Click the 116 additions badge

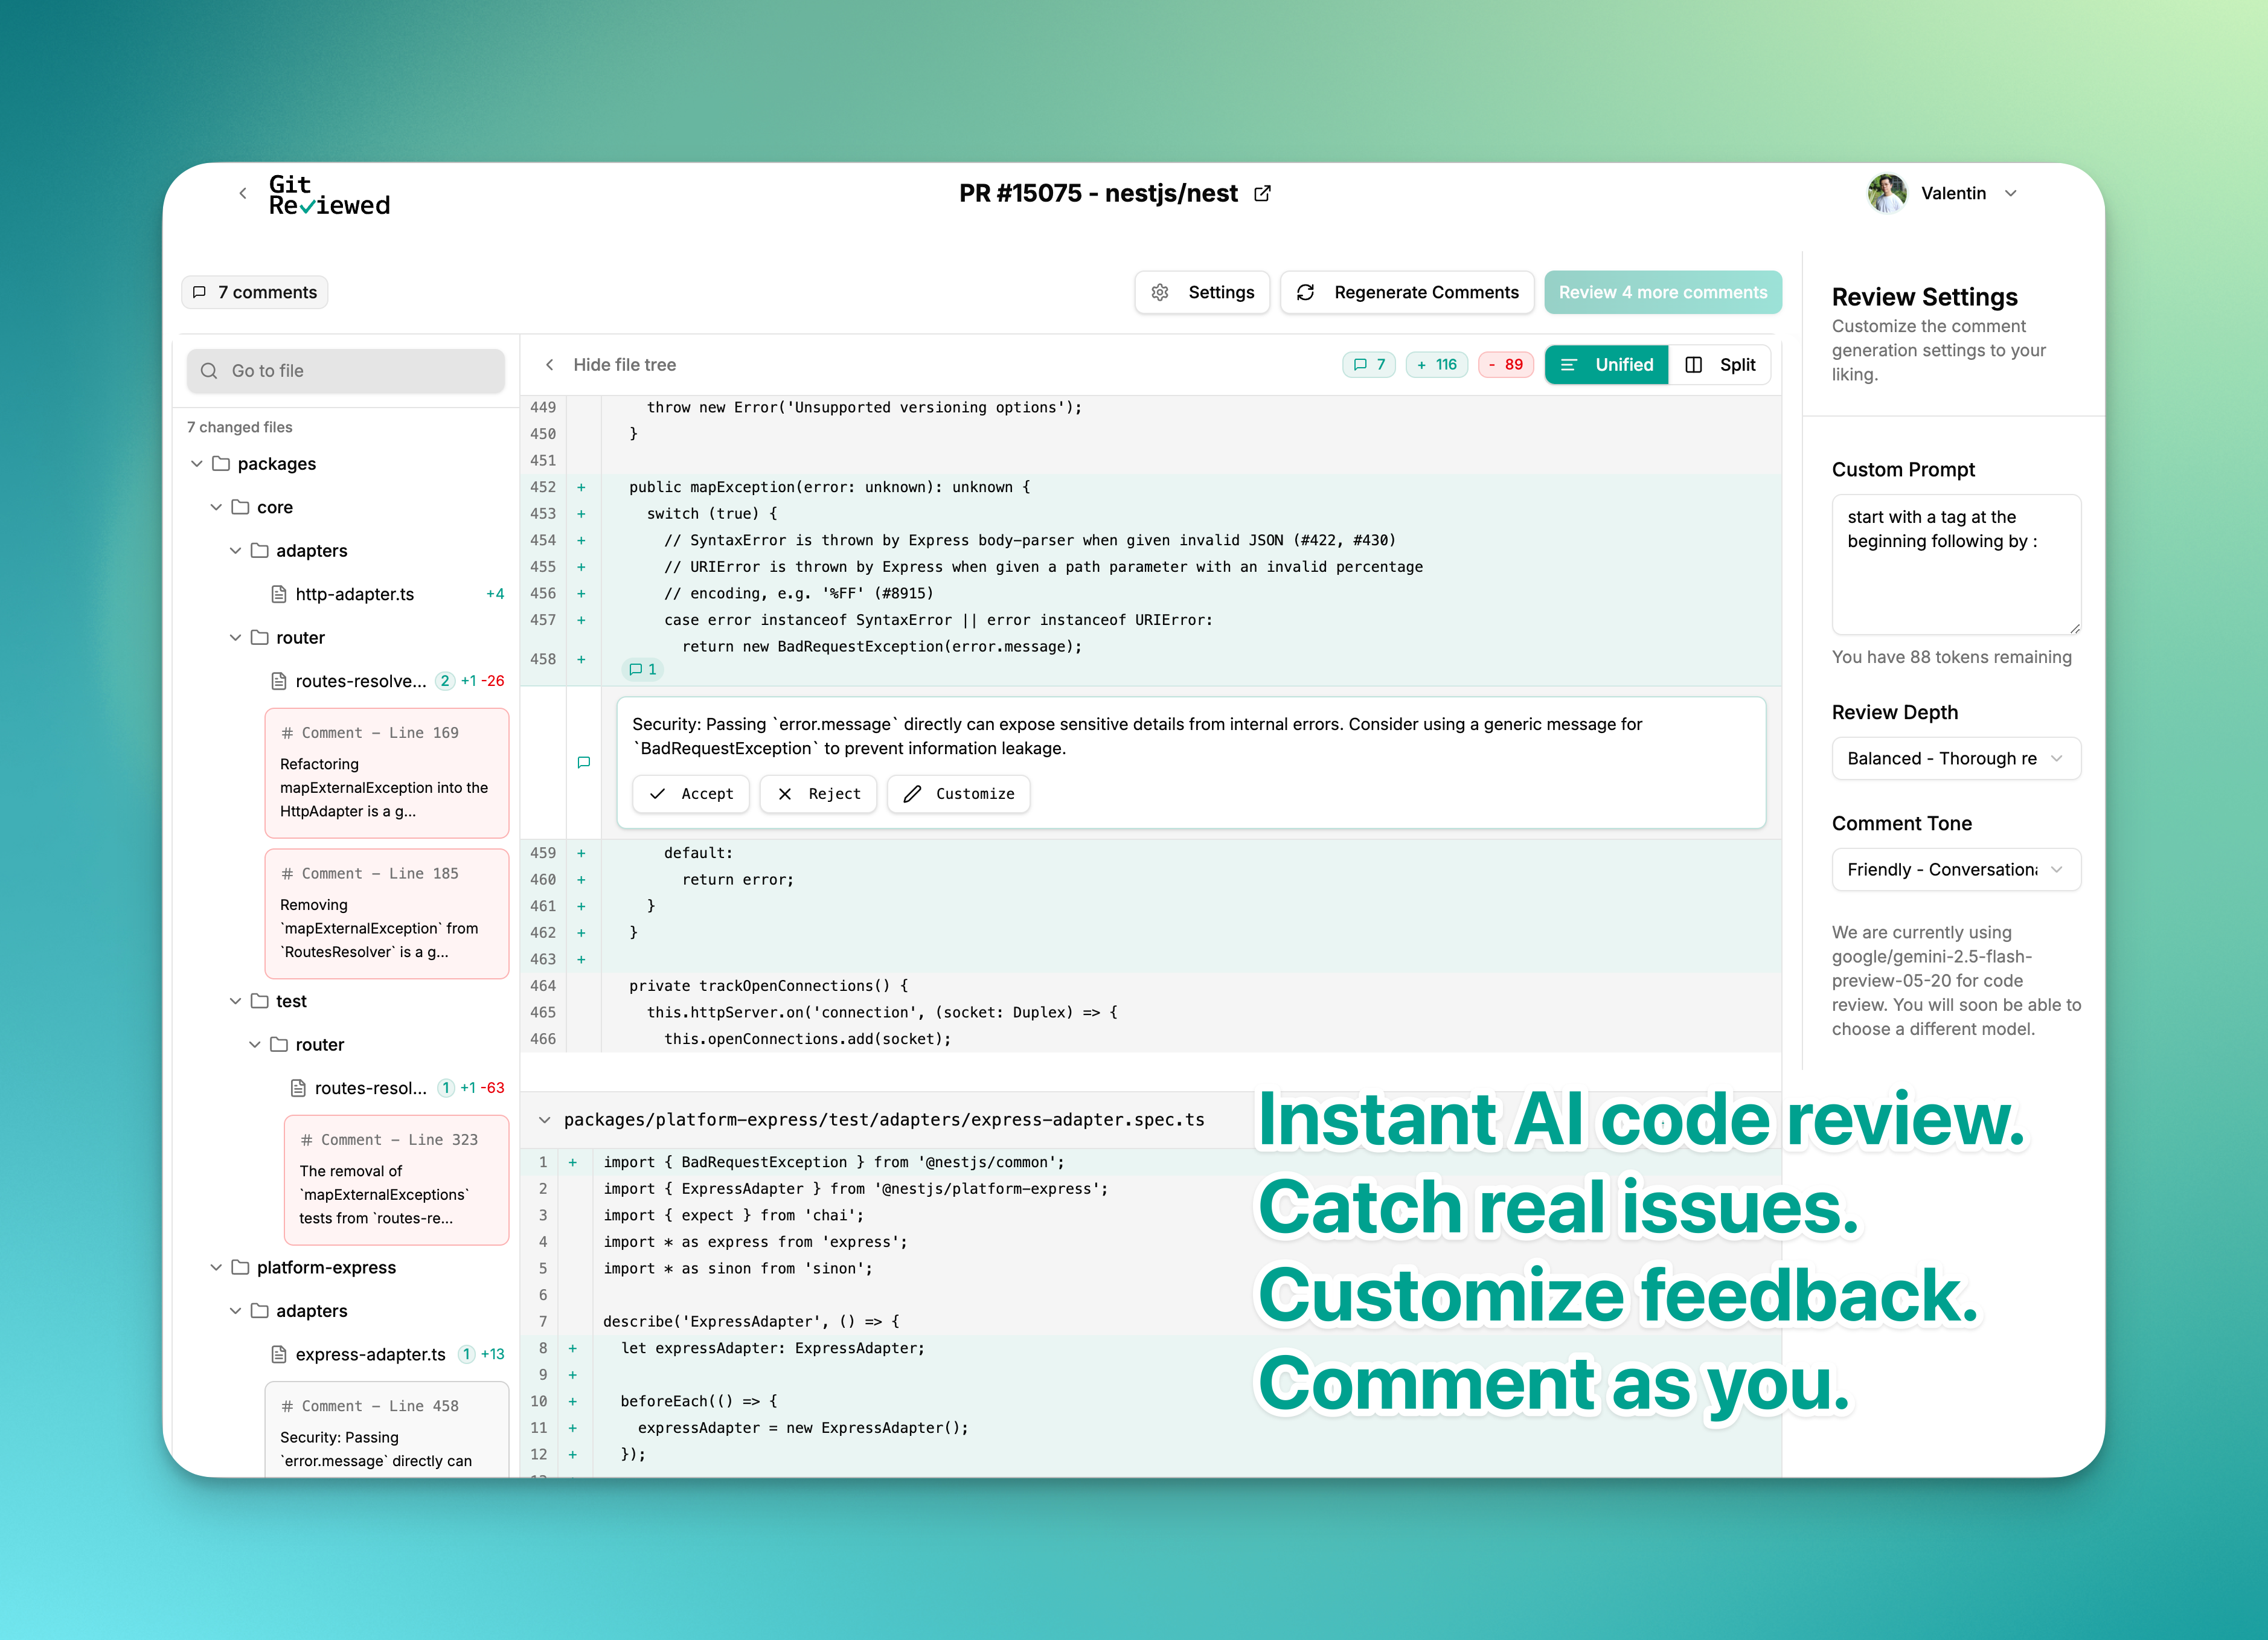[1436, 364]
